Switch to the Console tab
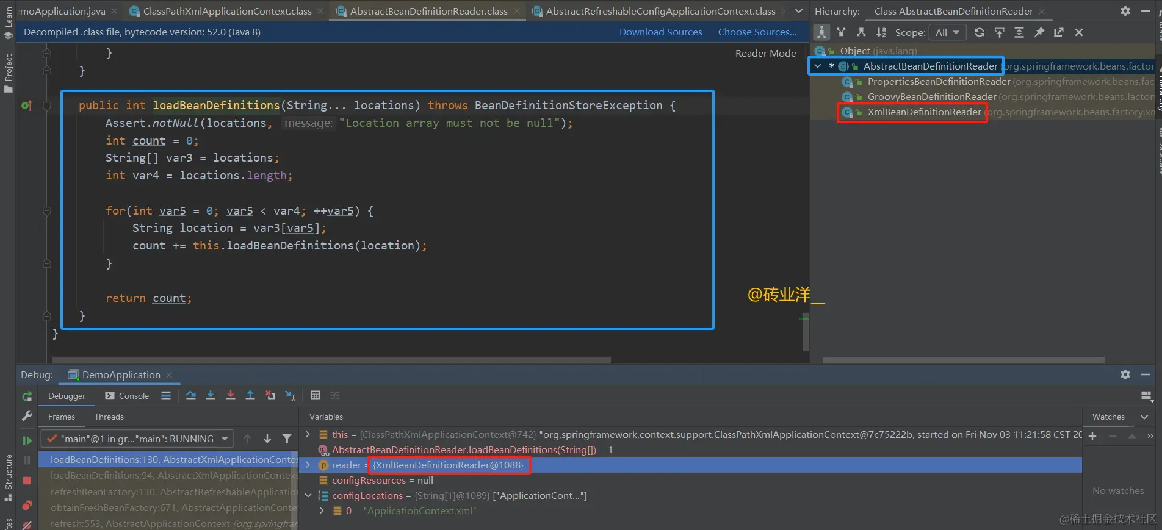This screenshot has width=1162, height=530. 127,396
